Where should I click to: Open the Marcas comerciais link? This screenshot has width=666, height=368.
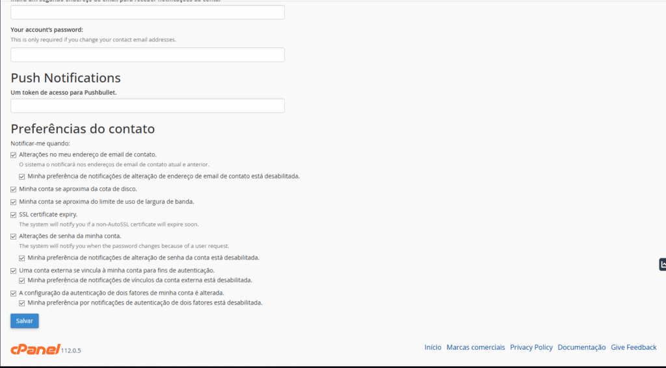click(x=475, y=347)
